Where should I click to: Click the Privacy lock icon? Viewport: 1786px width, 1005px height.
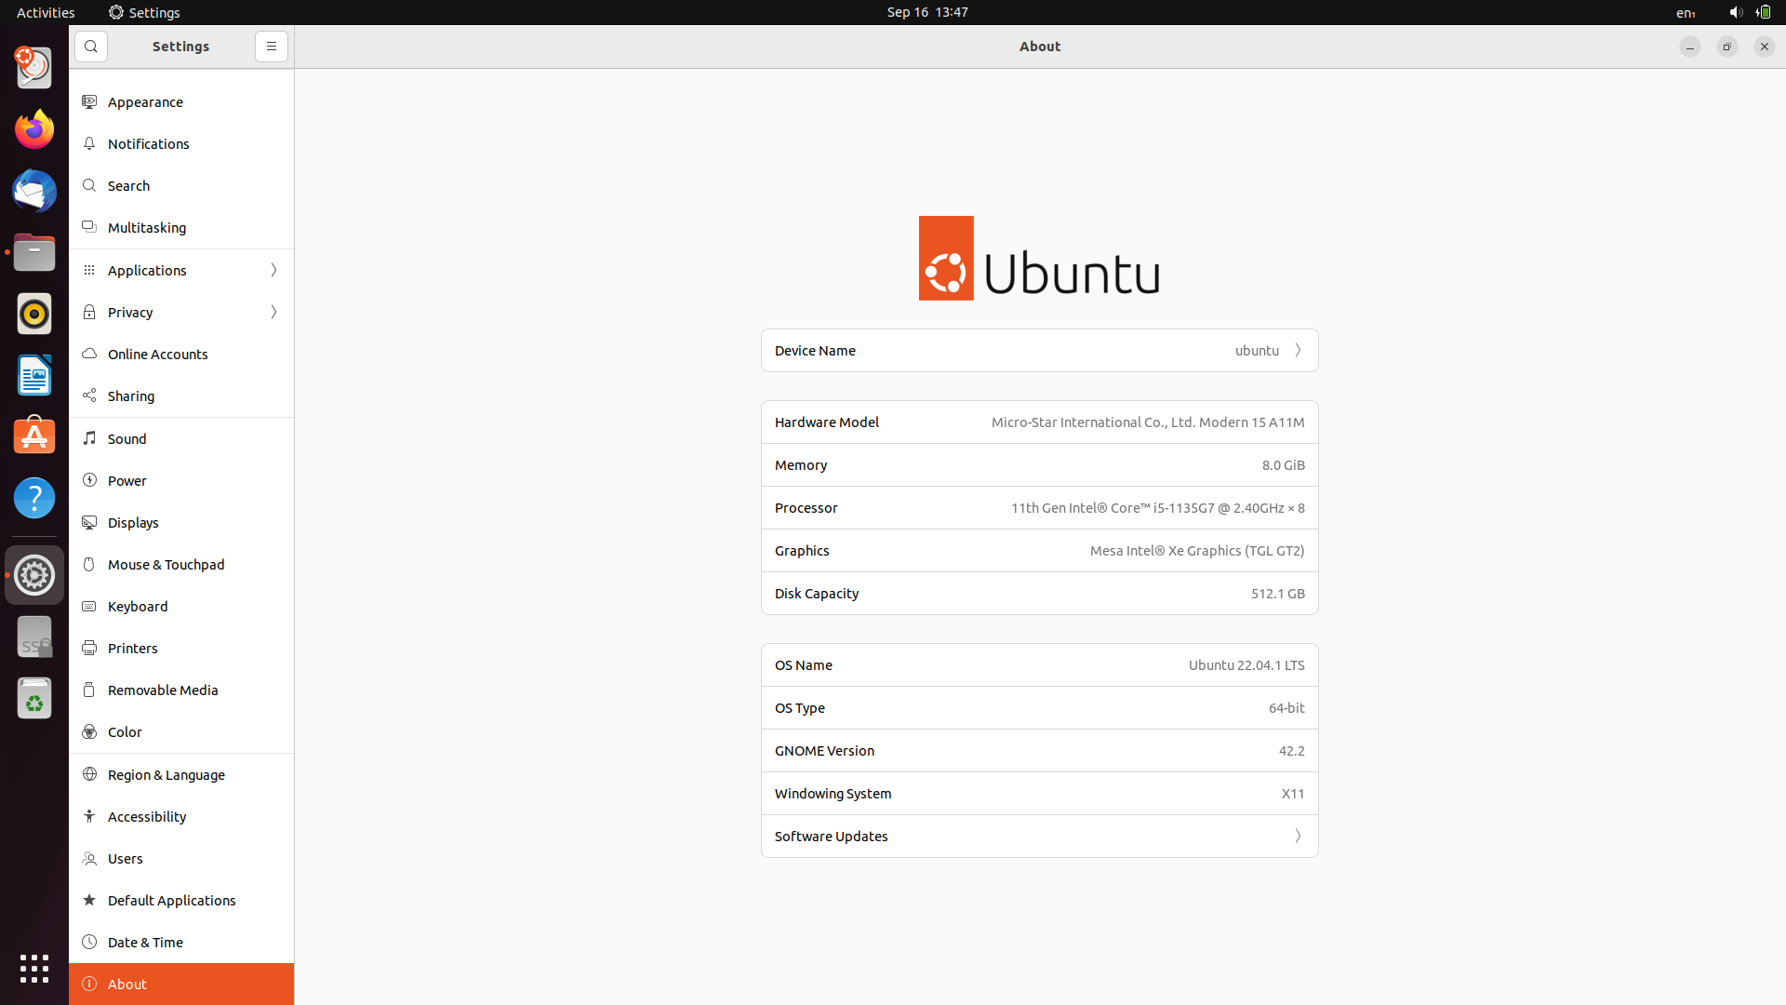pos(89,312)
